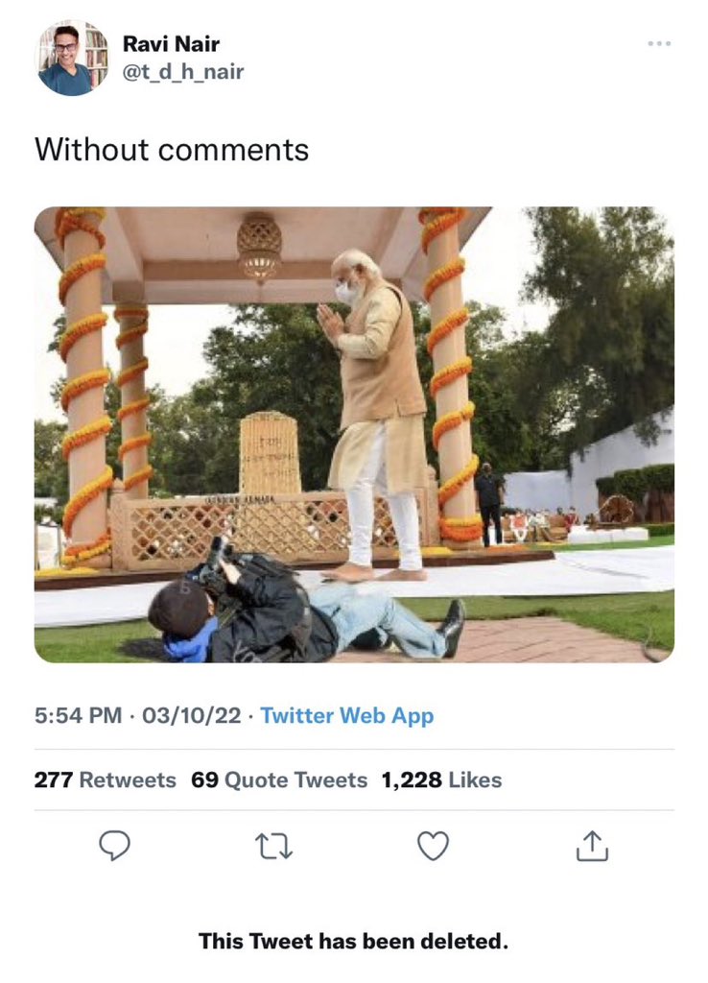Show the 1,228 Likes list

[441, 780]
